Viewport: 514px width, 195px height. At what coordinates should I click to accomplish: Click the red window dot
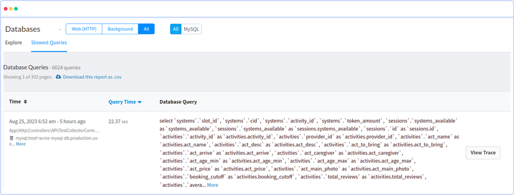(6, 9)
